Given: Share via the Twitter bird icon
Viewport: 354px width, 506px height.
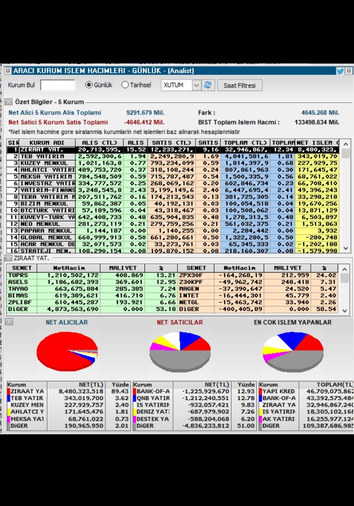Looking at the screenshot, I should click(x=340, y=71).
